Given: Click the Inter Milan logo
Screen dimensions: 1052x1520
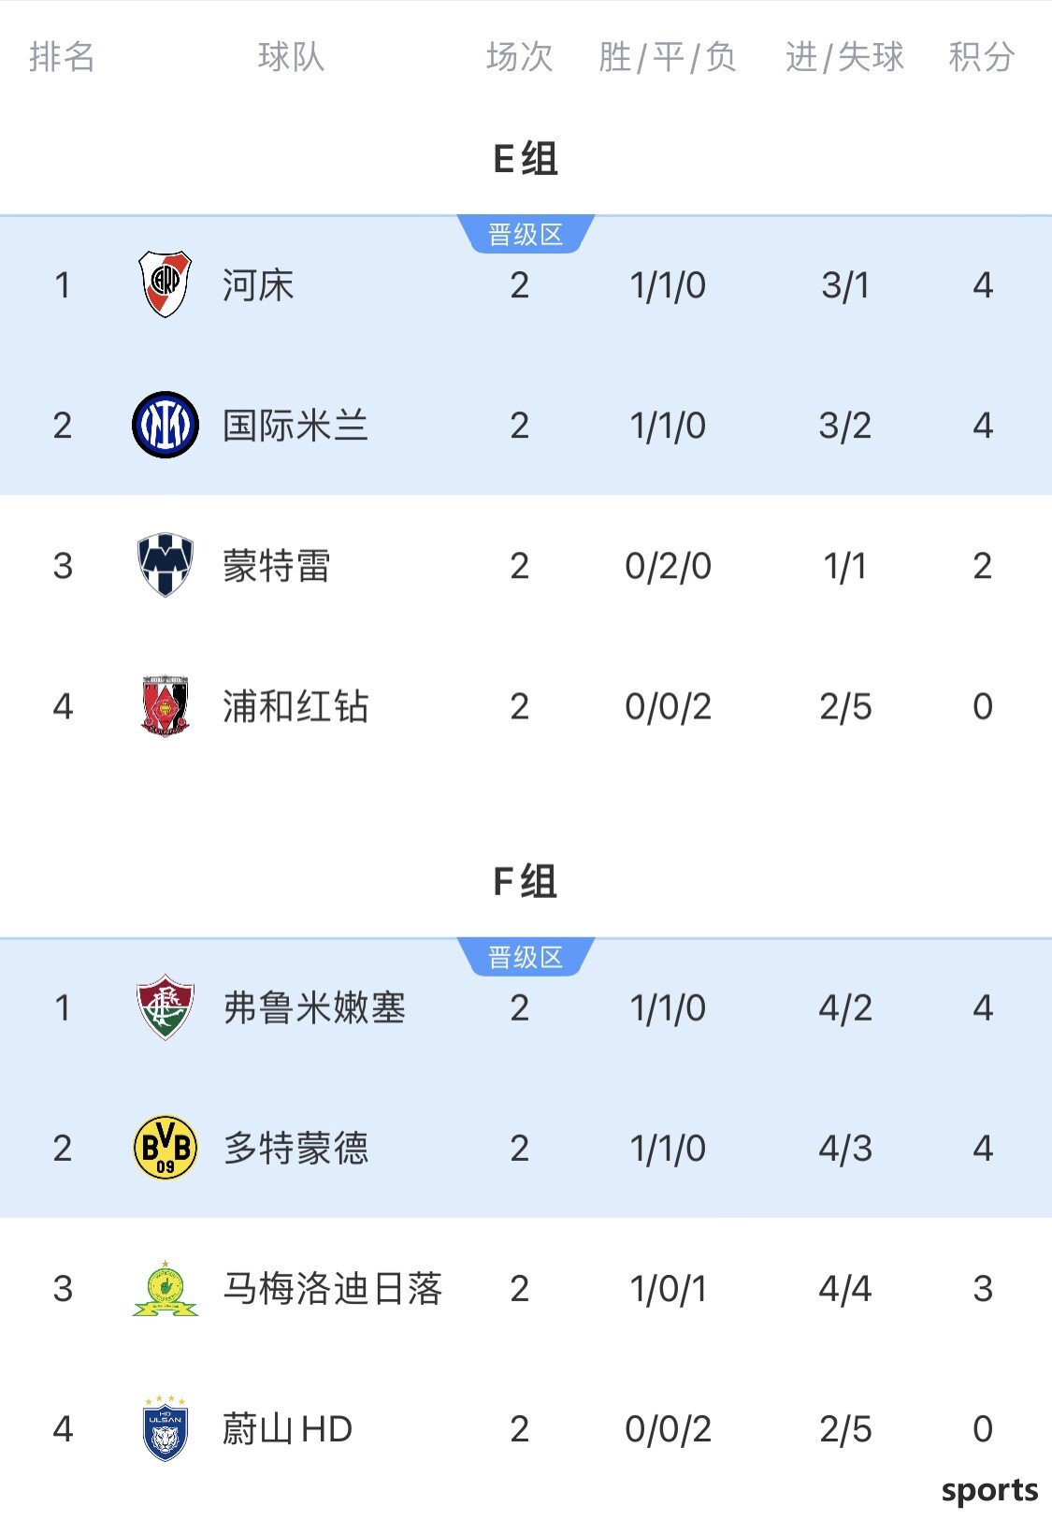Looking at the screenshot, I should pos(166,425).
